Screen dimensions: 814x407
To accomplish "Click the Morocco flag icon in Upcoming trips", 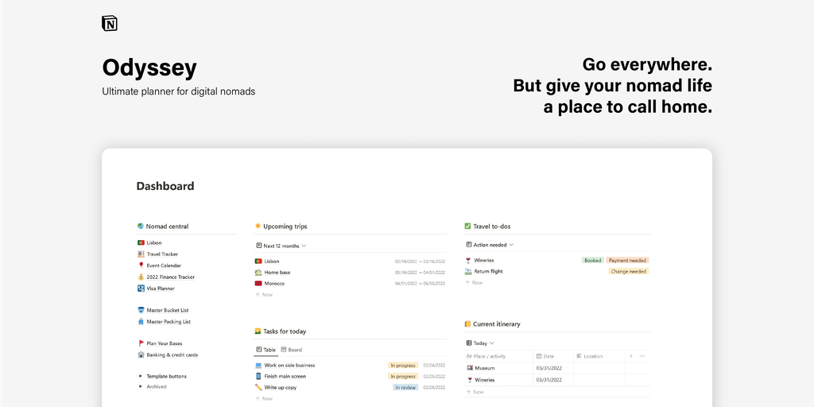I will (258, 284).
